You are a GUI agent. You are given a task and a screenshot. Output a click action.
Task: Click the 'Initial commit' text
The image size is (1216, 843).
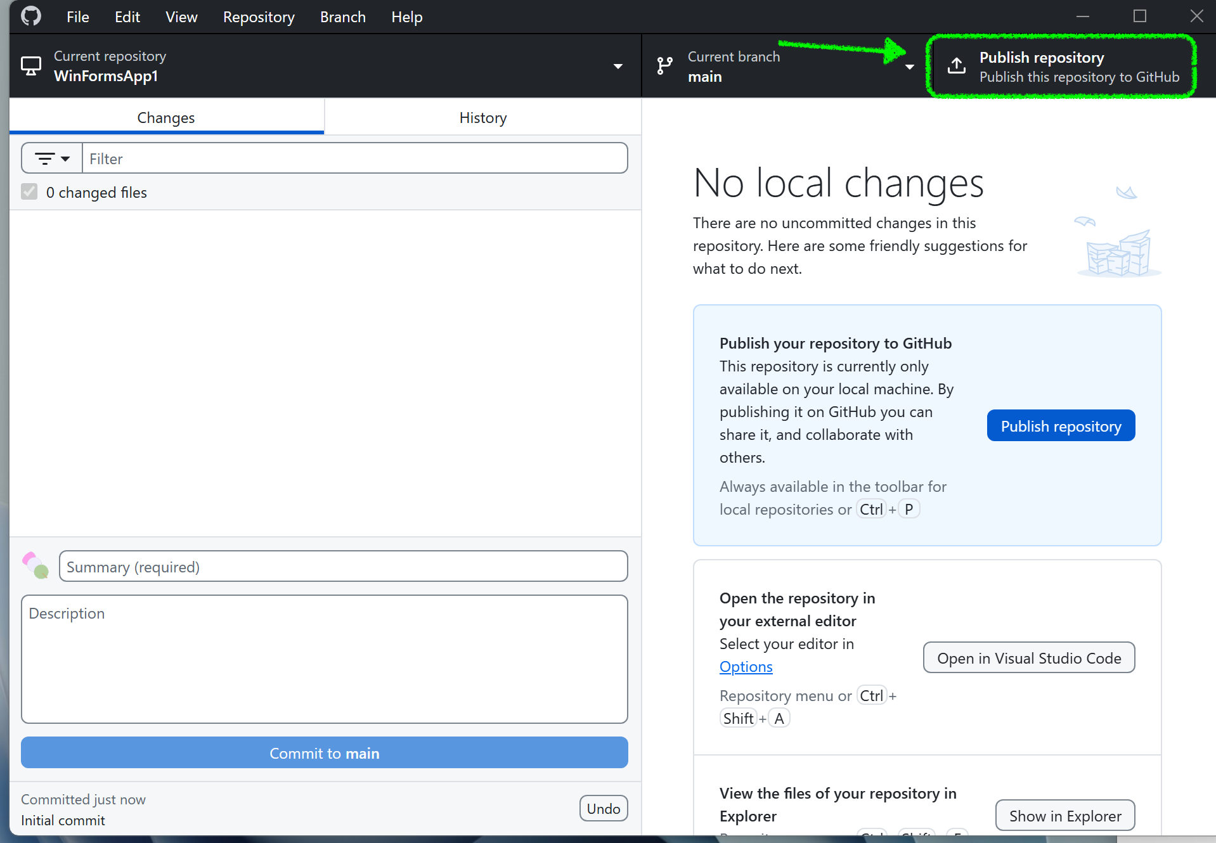(63, 820)
